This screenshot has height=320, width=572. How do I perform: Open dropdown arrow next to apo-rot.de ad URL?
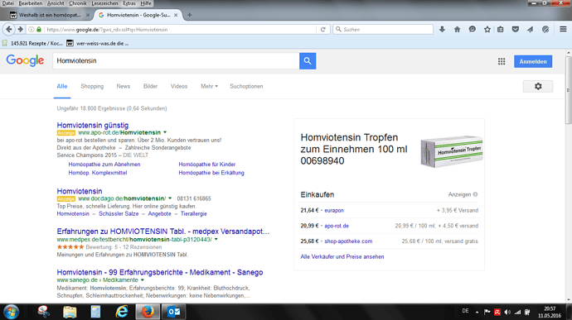click(165, 132)
